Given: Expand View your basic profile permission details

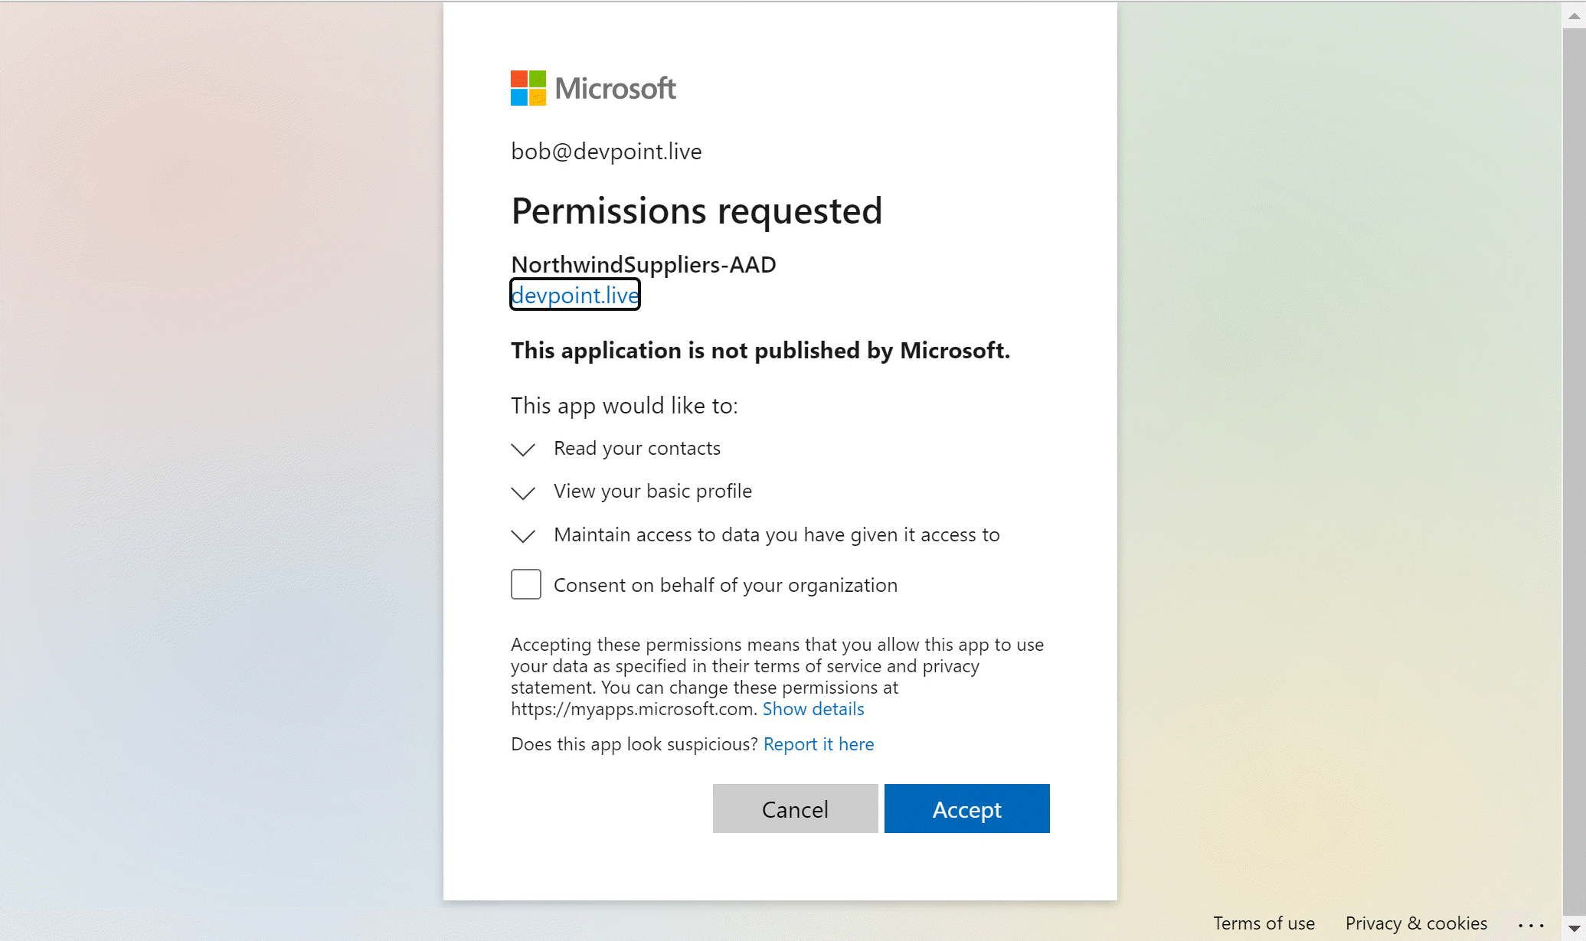Looking at the screenshot, I should click(523, 491).
